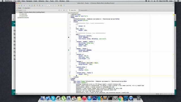The width and height of the screenshot is (181, 102).
Task: Click the Help question mark toolbar icon
Action: tap(64, 5)
